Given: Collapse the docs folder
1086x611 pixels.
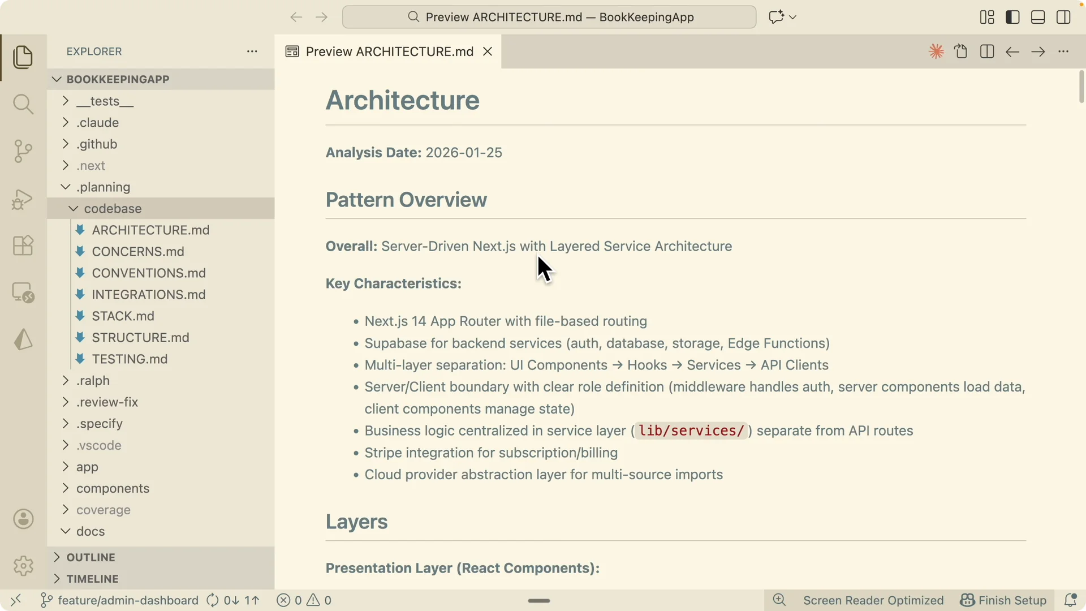Looking at the screenshot, I should pyautogui.click(x=161, y=531).
